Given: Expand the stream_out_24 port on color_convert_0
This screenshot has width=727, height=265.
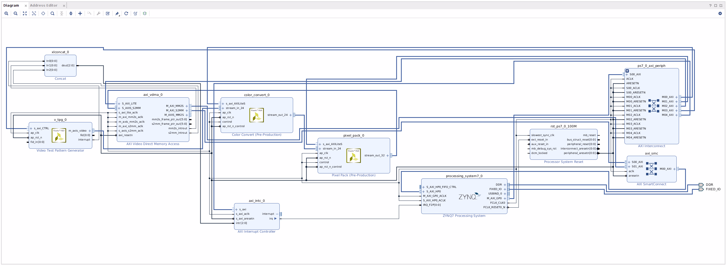Looking at the screenshot, I should (290, 115).
